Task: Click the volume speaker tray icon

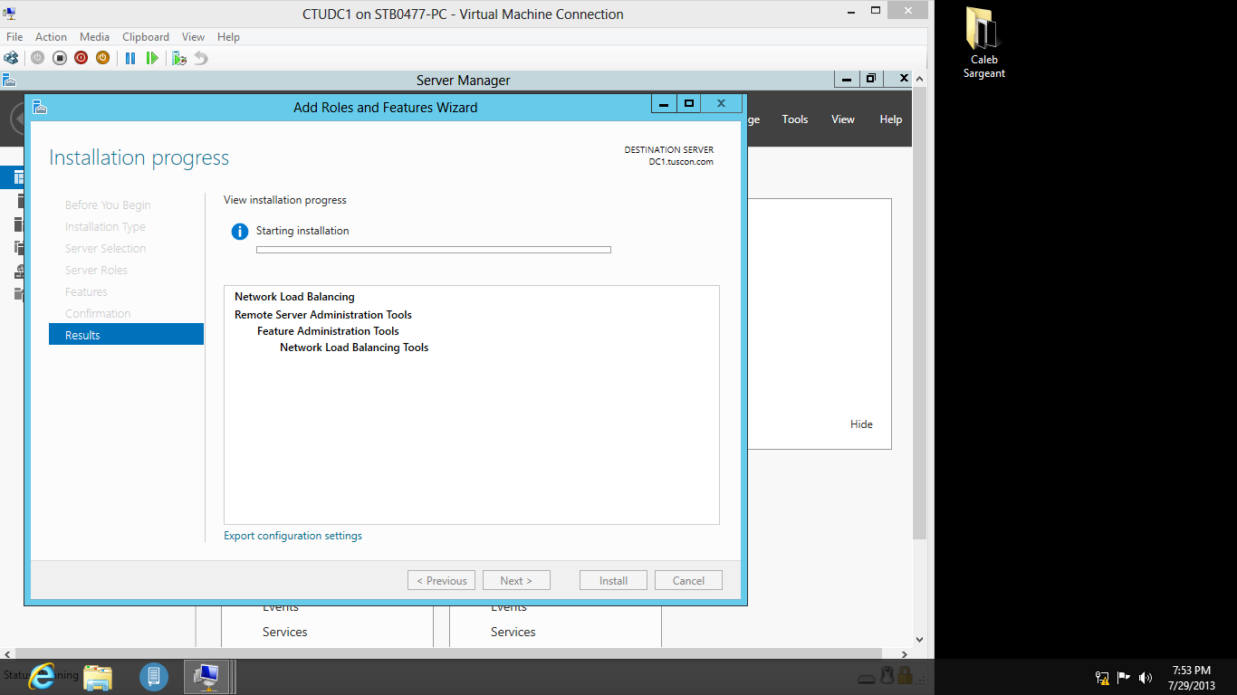Action: pyautogui.click(x=1146, y=677)
